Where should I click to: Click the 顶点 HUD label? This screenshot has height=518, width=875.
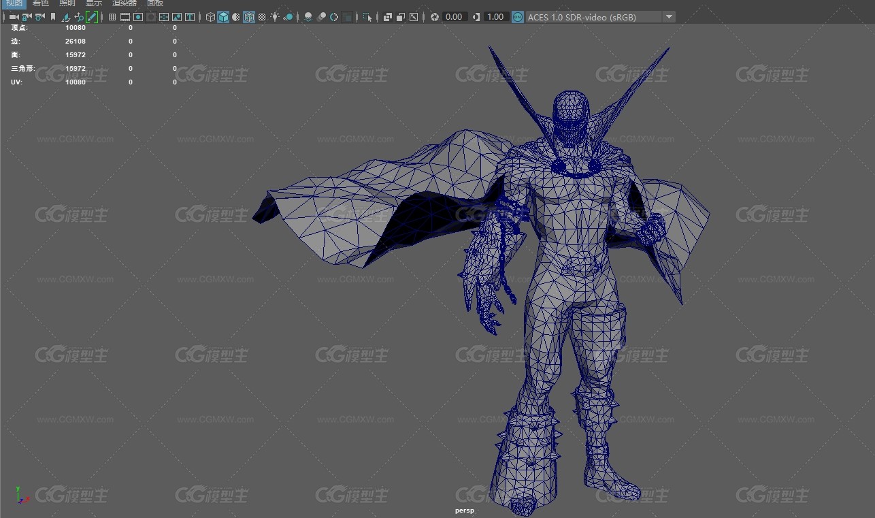[20, 28]
